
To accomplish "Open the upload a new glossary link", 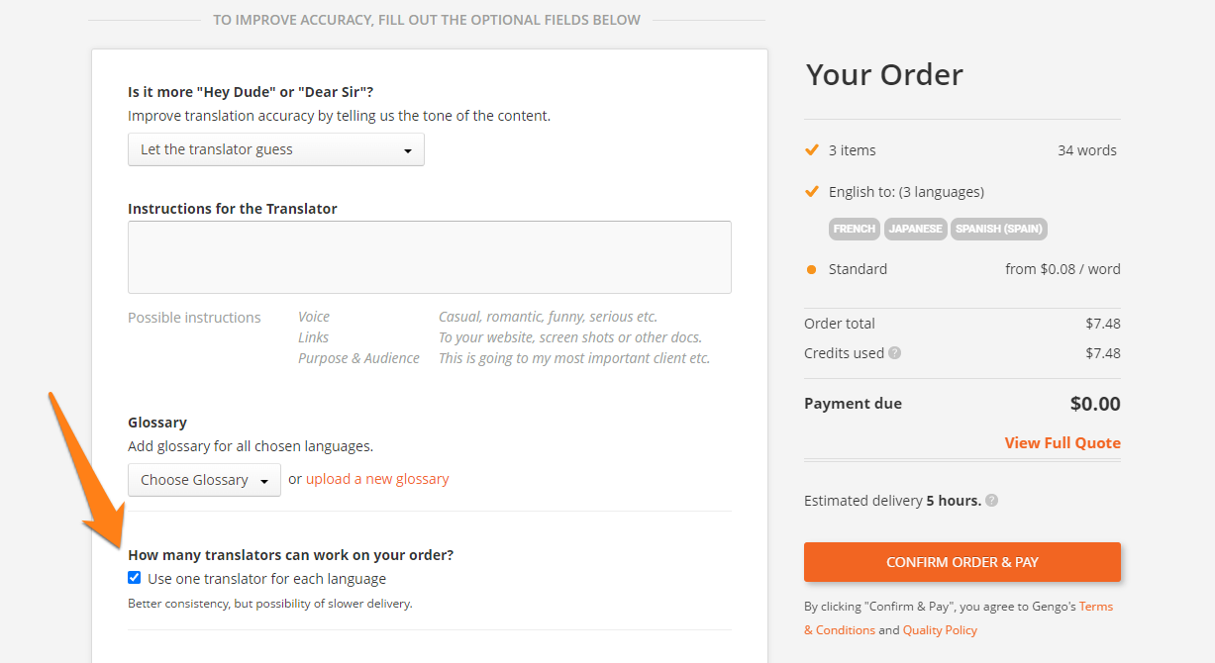I will tap(377, 479).
